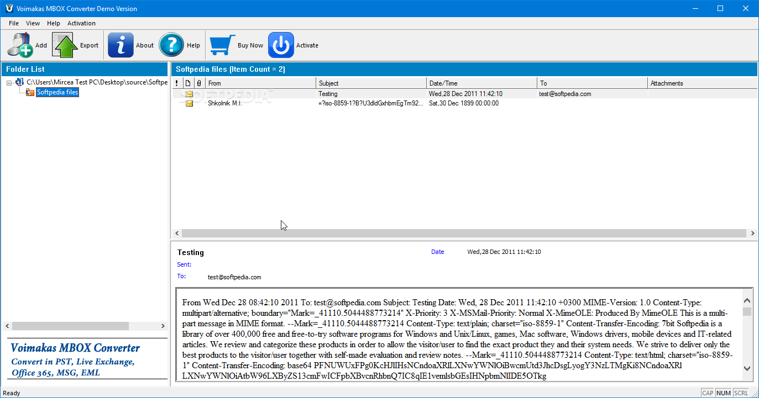Viewport: 759px width, 398px height.
Task: Click the importance exclamation column header
Action: pyautogui.click(x=177, y=83)
